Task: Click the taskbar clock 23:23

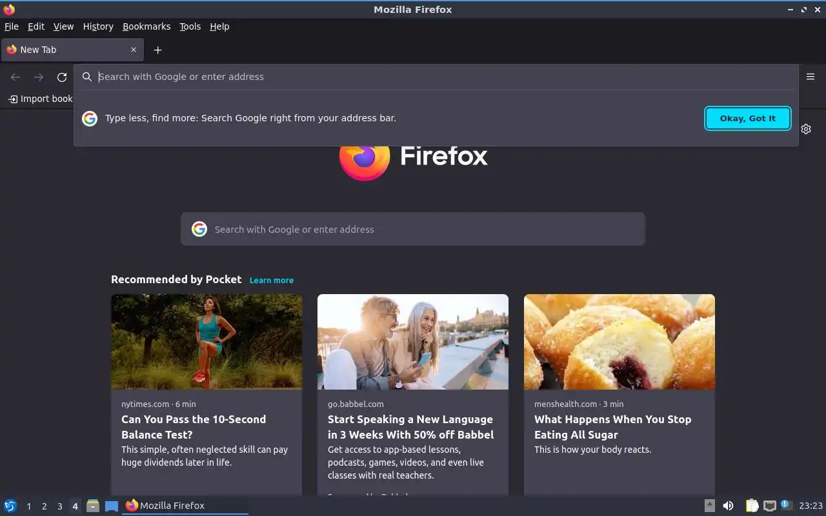Action: pyautogui.click(x=811, y=506)
